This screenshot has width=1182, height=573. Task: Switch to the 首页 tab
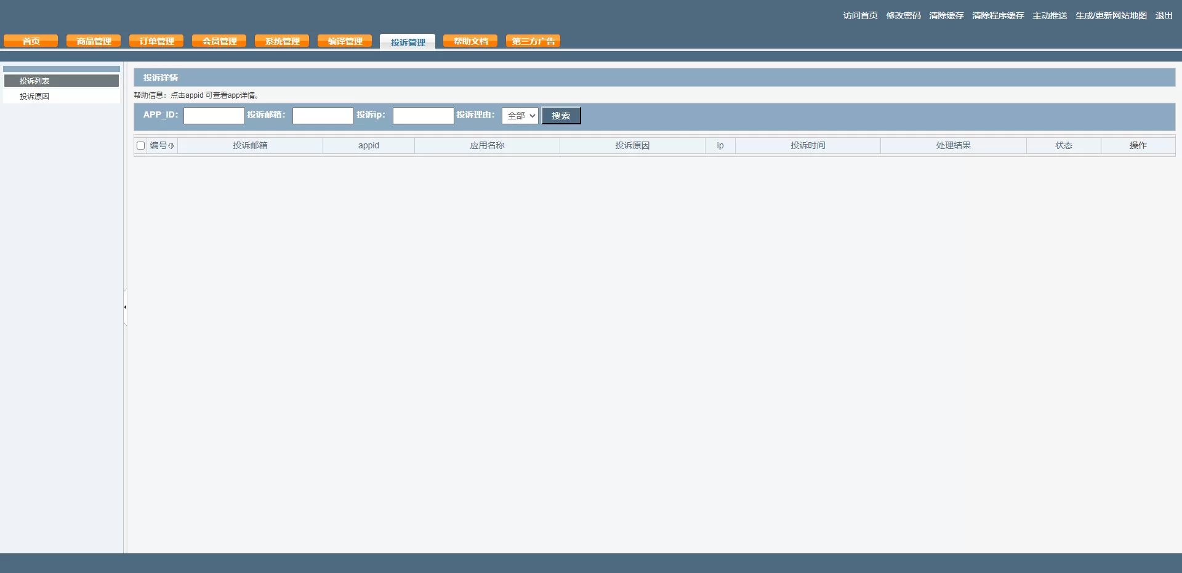[31, 41]
